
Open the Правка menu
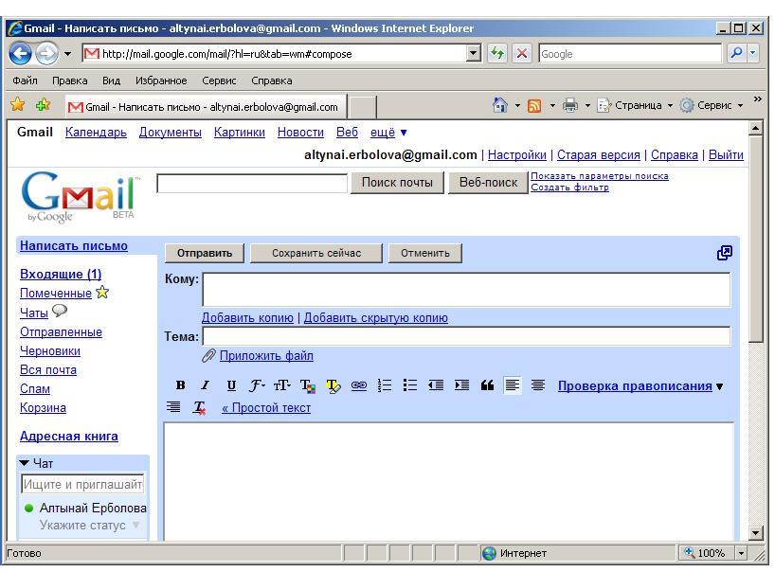(70, 80)
